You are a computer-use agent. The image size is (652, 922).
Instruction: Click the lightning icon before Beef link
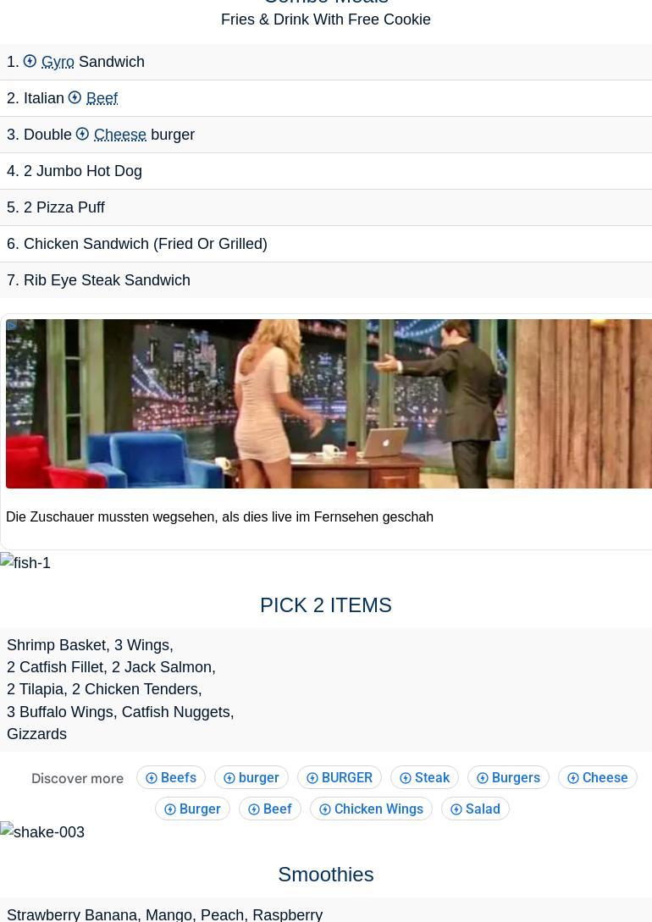coord(75,97)
